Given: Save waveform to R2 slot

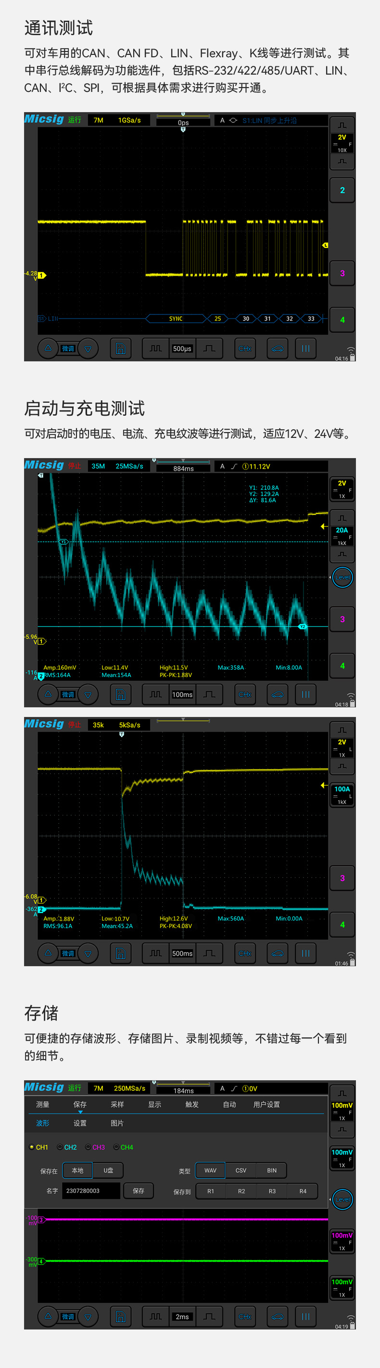Looking at the screenshot, I should pyautogui.click(x=241, y=1192).
